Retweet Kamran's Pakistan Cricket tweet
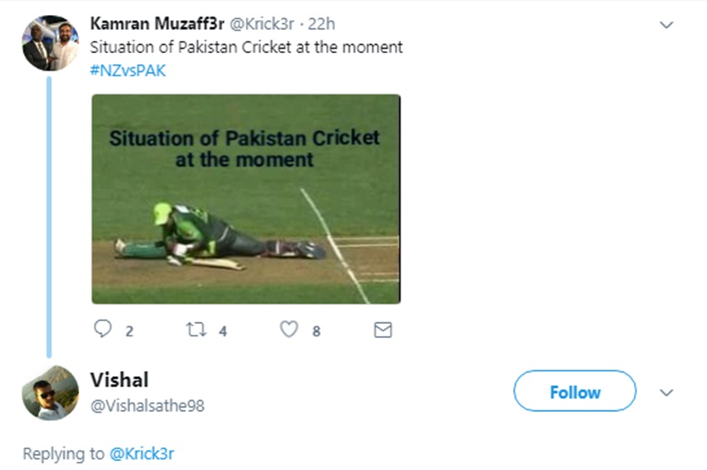 pos(195,330)
